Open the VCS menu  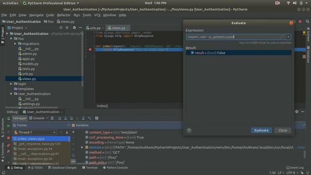pyautogui.click(x=97, y=15)
